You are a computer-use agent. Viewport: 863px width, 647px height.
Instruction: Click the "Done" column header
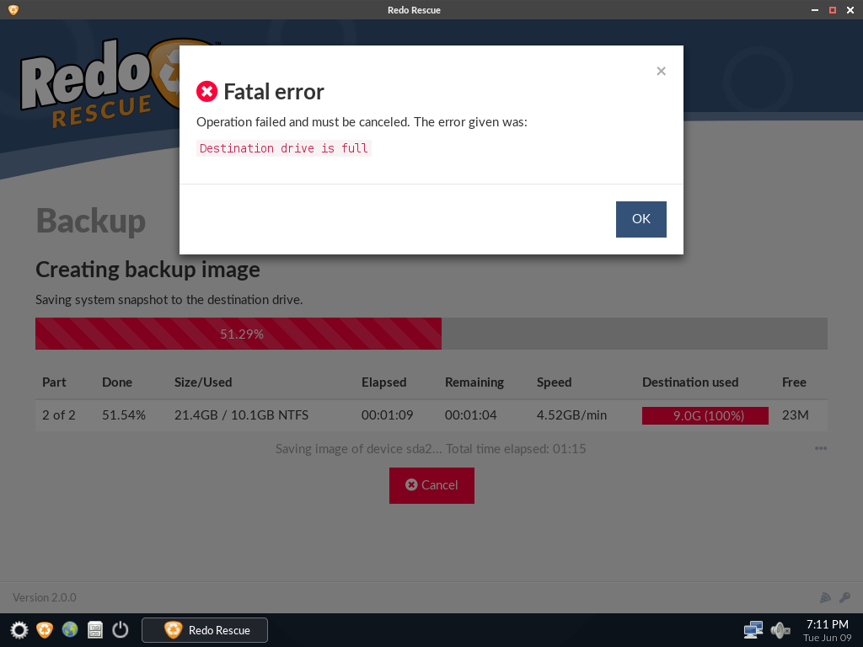click(116, 382)
